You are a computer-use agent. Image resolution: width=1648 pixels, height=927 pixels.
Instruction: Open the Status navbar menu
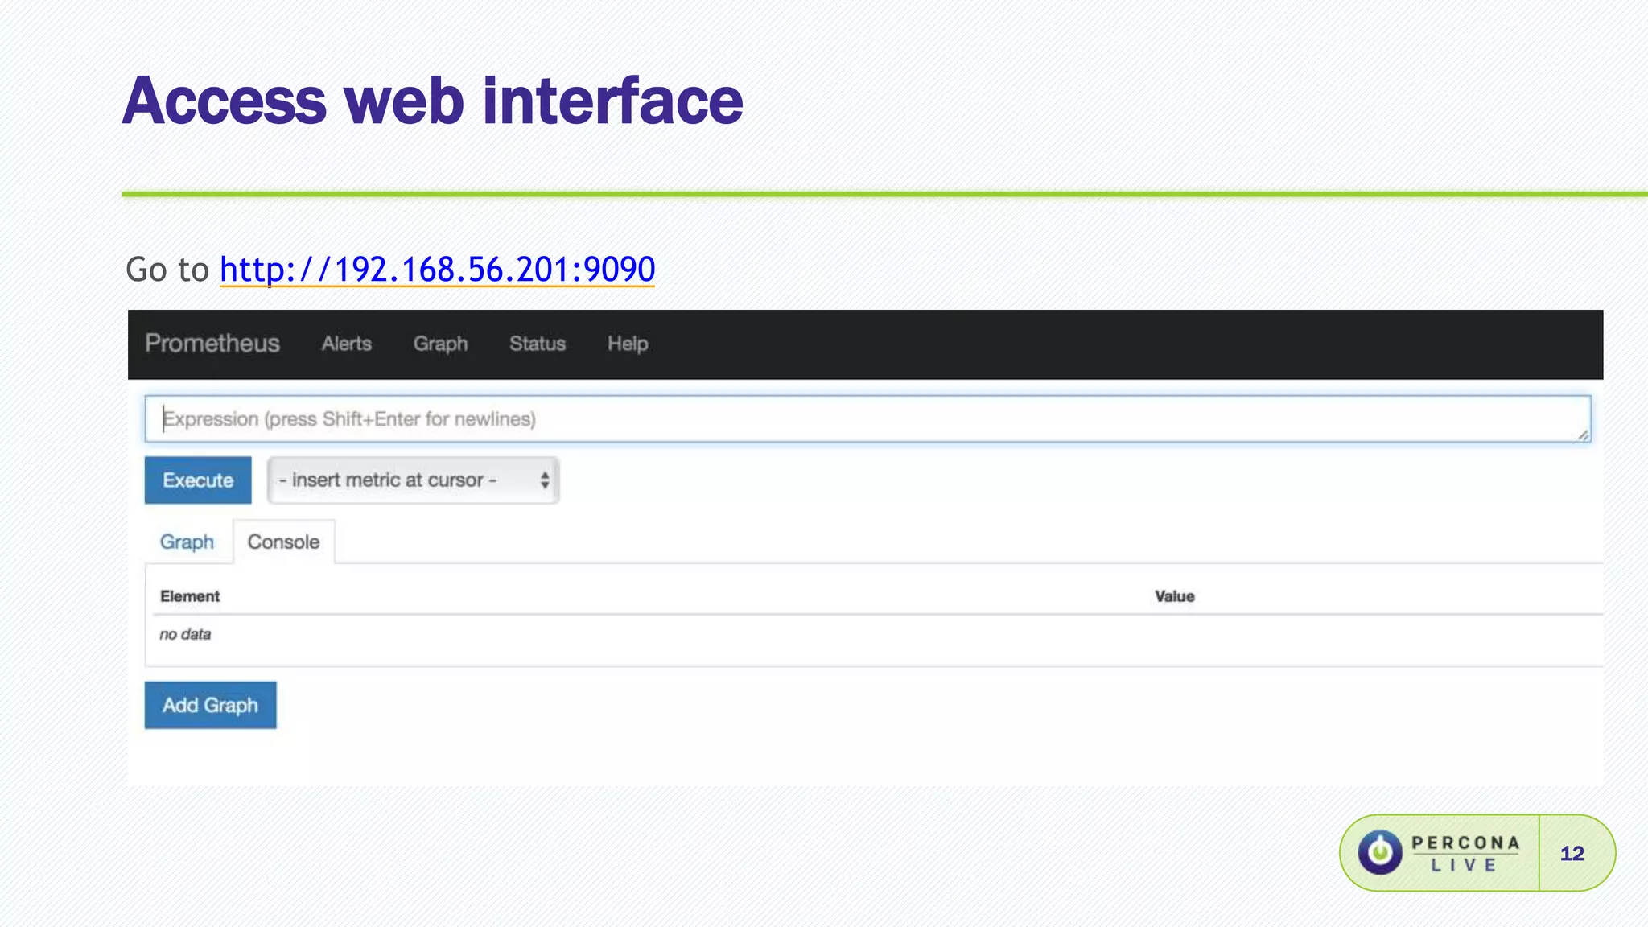[x=537, y=344]
